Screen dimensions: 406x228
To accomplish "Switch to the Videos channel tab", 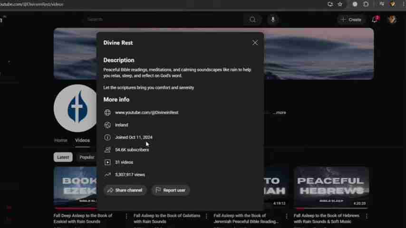I will [x=82, y=140].
